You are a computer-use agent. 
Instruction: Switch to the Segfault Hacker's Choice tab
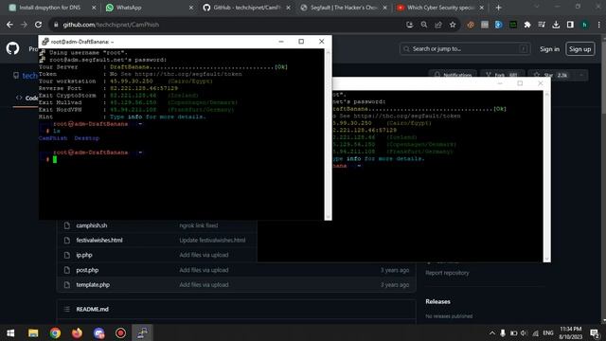pos(344,8)
